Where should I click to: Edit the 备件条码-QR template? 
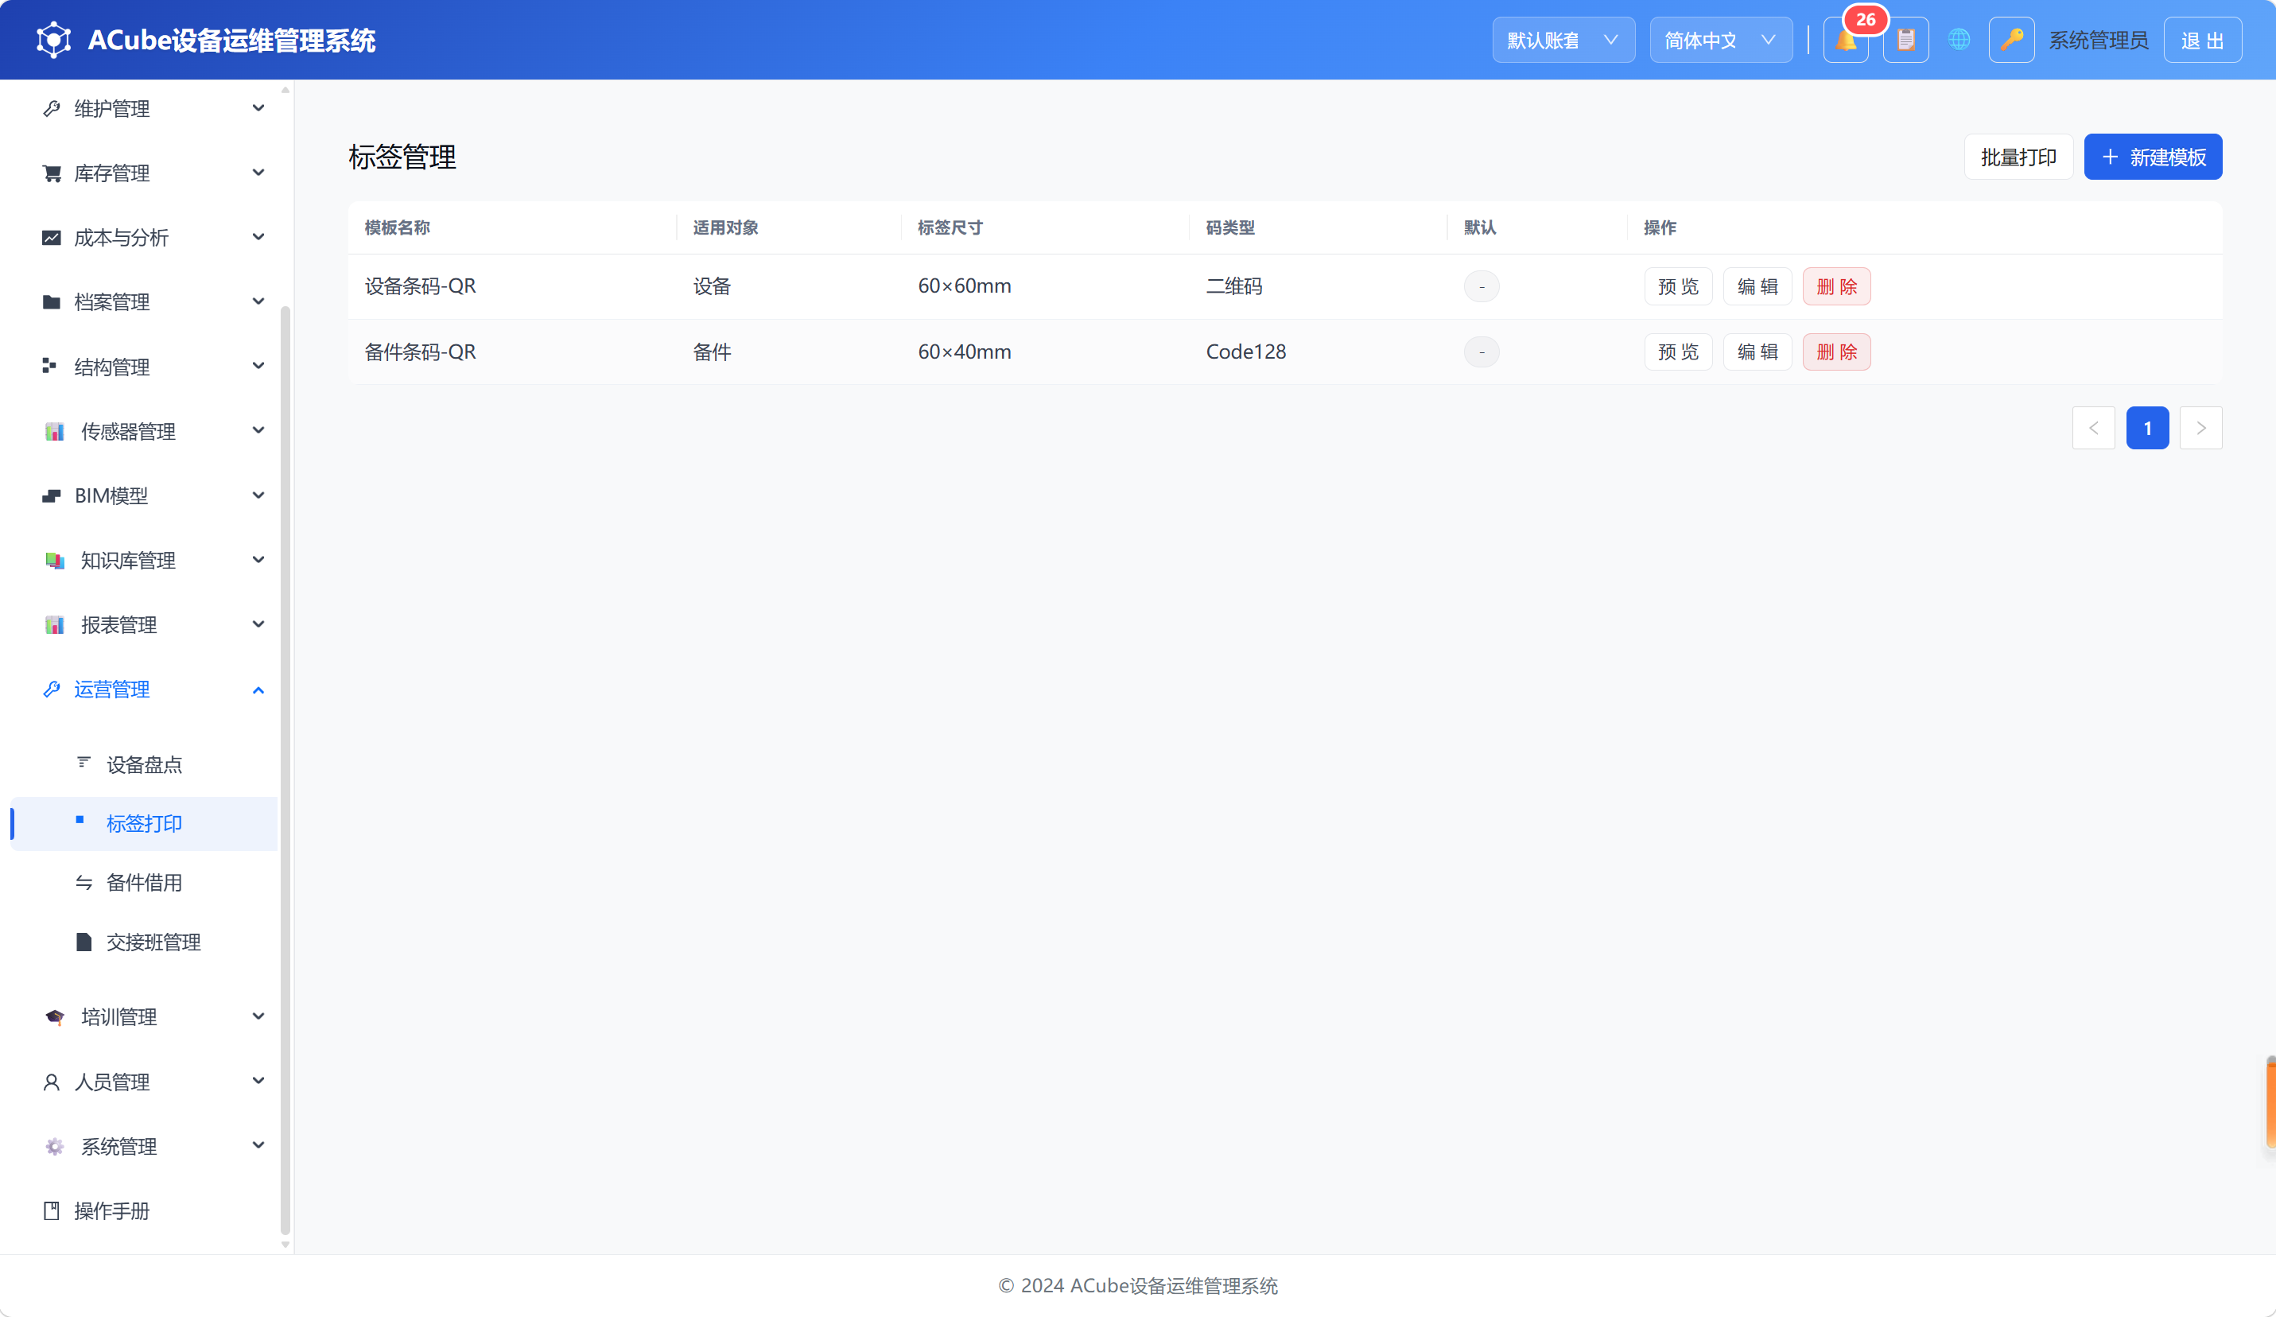1757,352
